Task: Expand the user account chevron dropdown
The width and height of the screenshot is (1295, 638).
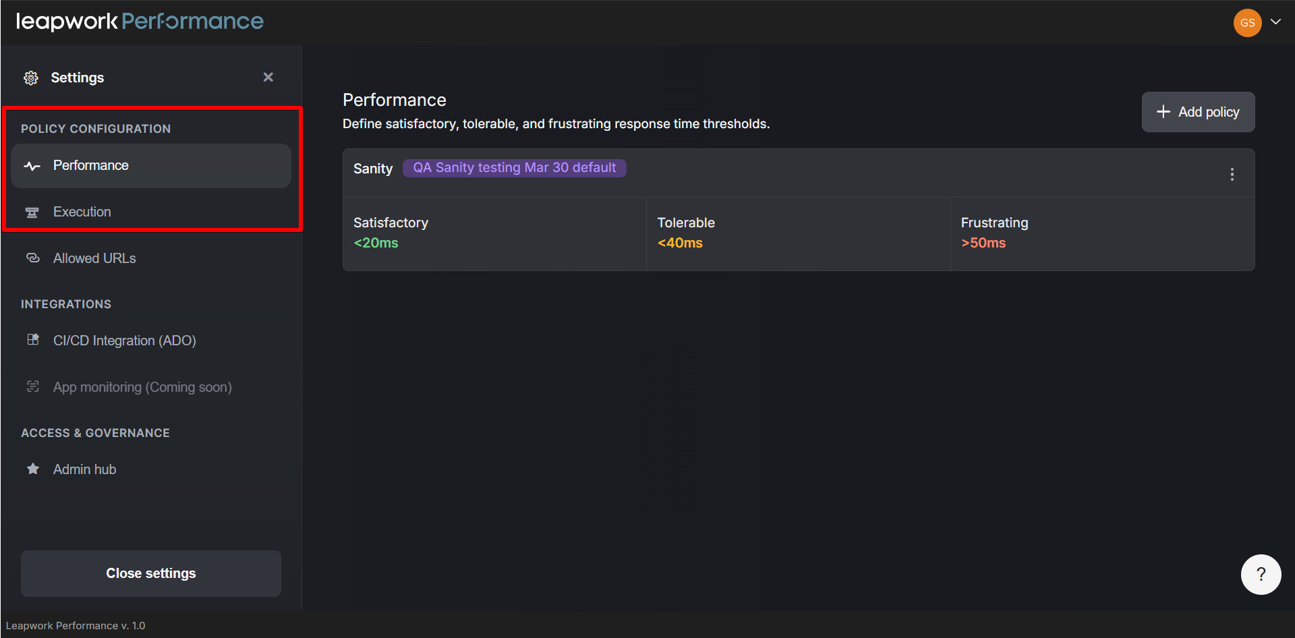Action: (1275, 22)
